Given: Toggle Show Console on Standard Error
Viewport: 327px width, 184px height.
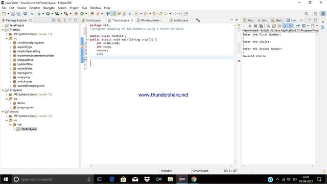Looking at the screenshot, I should point(291,26).
